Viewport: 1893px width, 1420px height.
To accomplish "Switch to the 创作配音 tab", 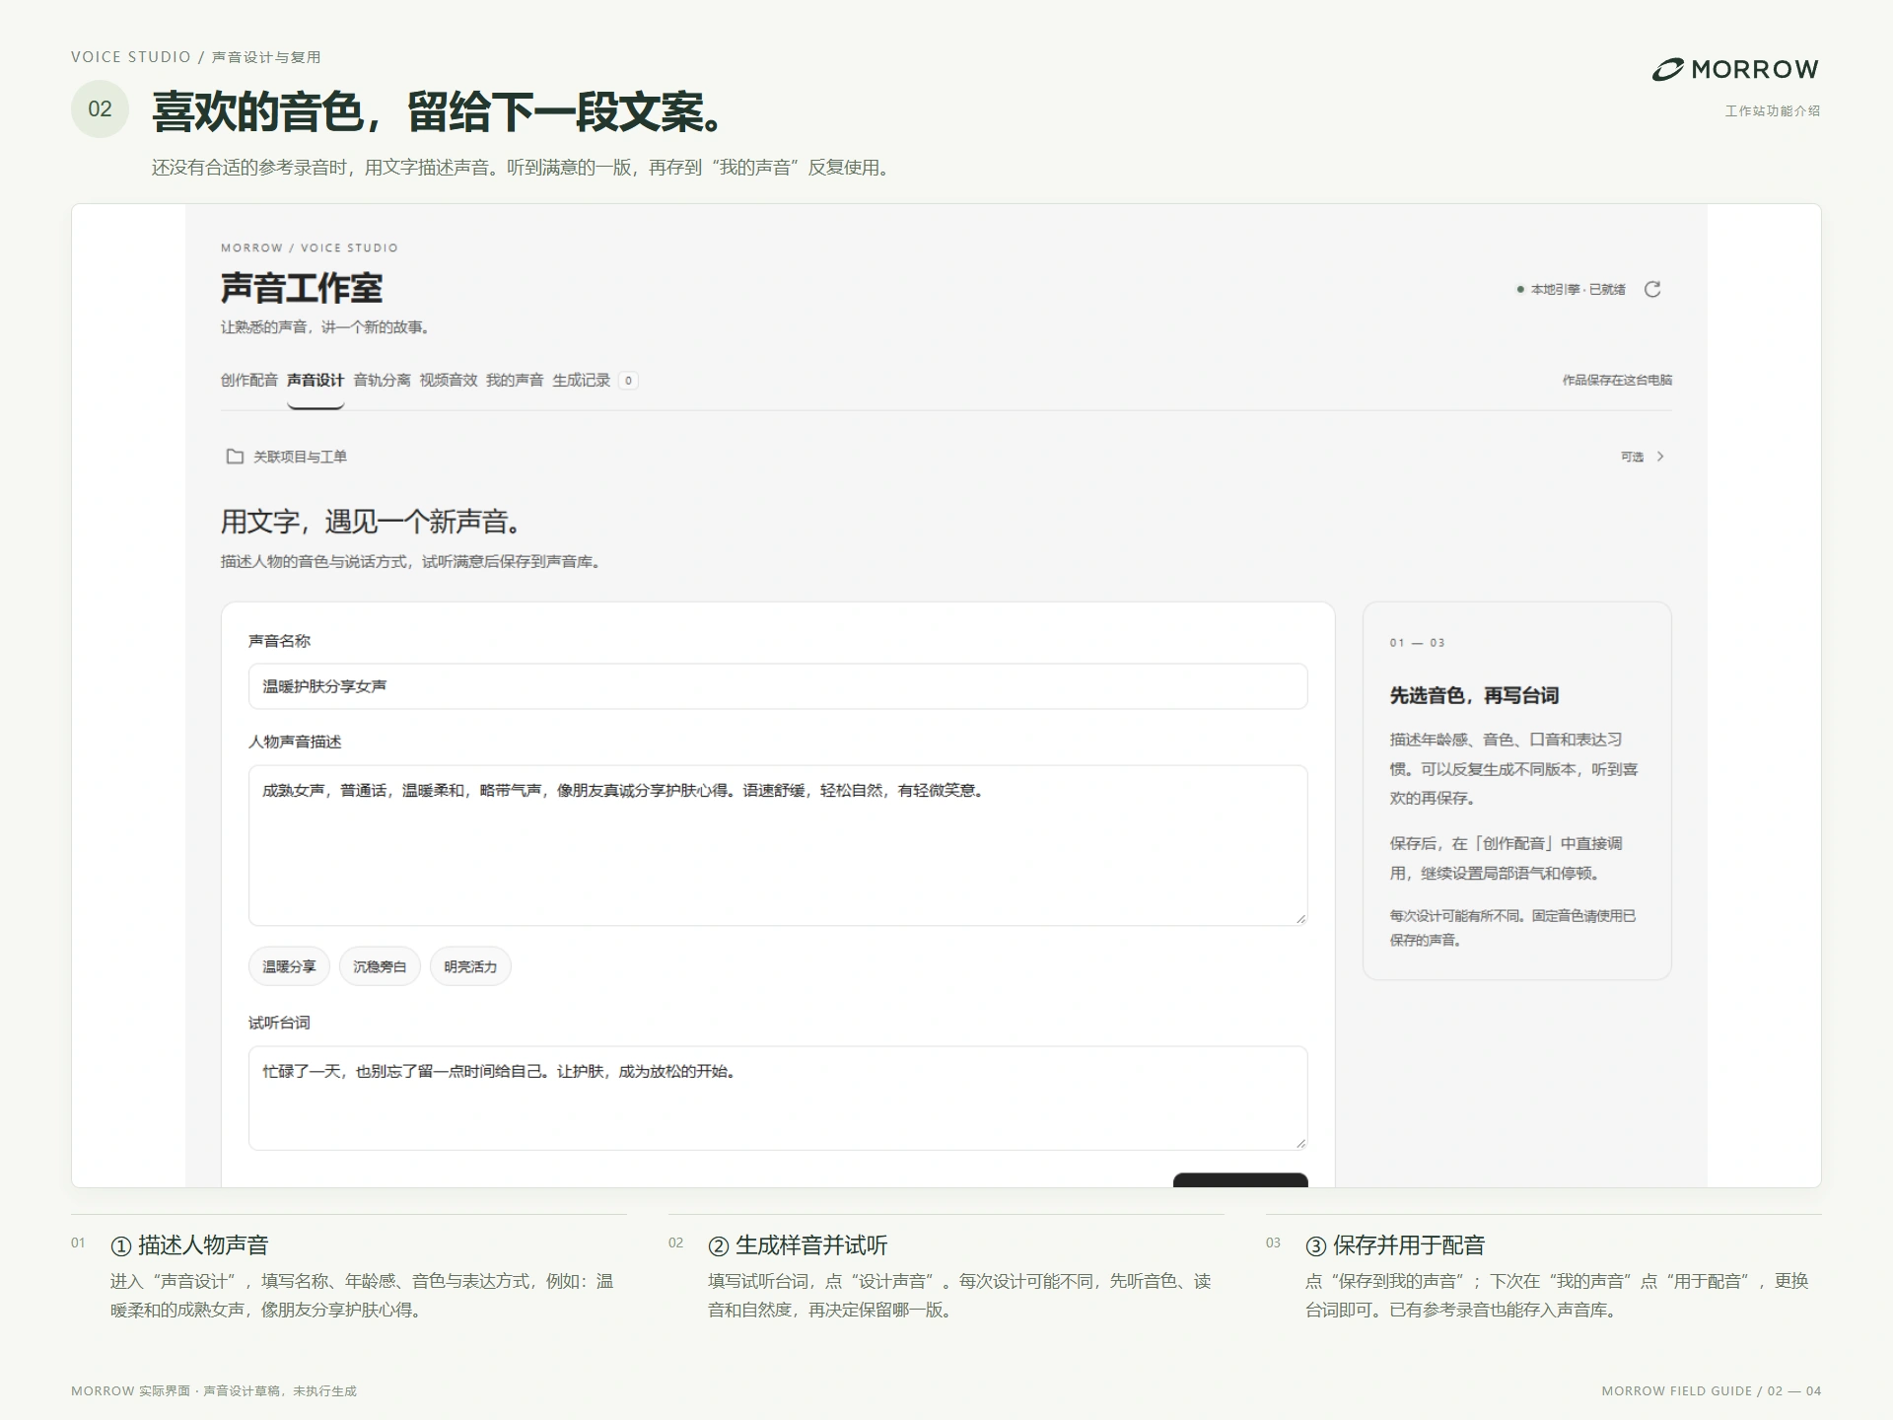I will (x=249, y=381).
